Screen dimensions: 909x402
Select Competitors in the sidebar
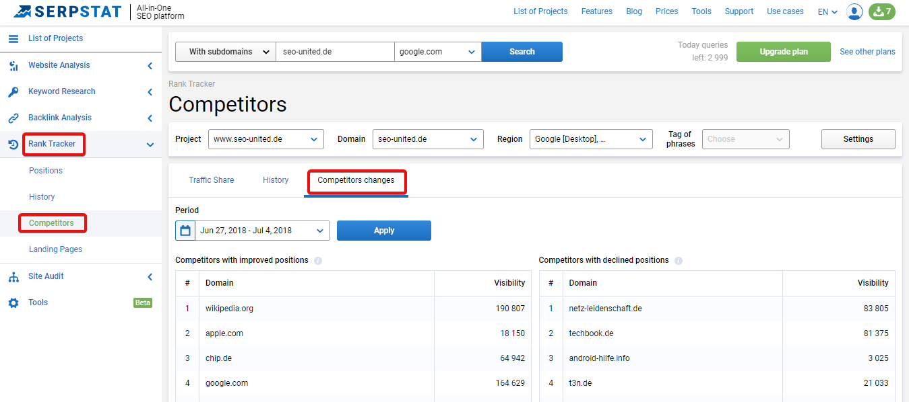coord(51,223)
